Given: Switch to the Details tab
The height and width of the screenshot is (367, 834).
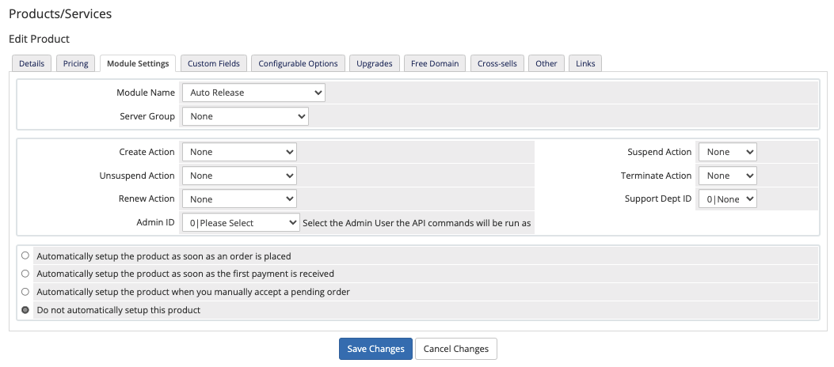Looking at the screenshot, I should [32, 63].
